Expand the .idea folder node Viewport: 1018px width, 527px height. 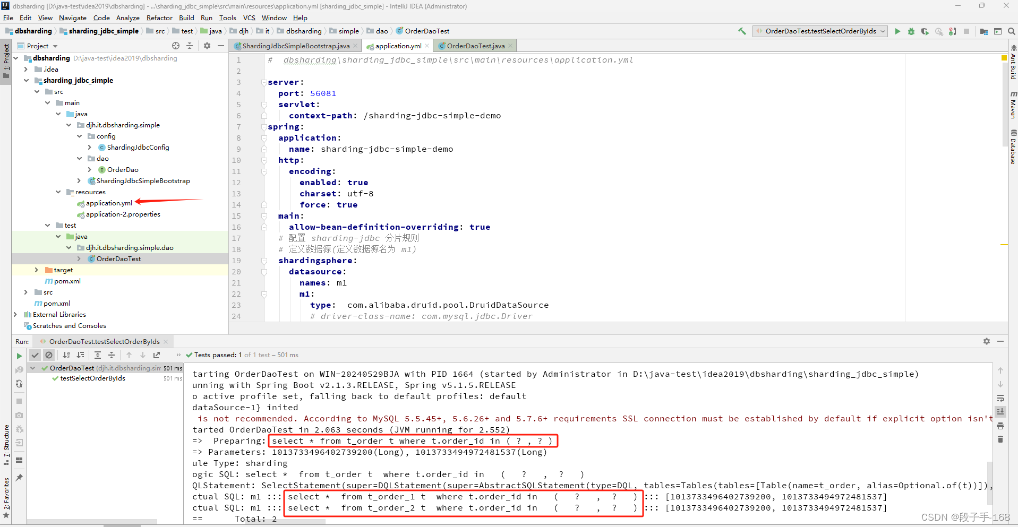pos(26,69)
